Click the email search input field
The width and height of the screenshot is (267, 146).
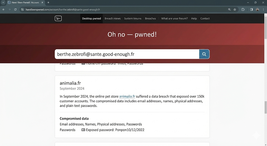tap(127, 54)
